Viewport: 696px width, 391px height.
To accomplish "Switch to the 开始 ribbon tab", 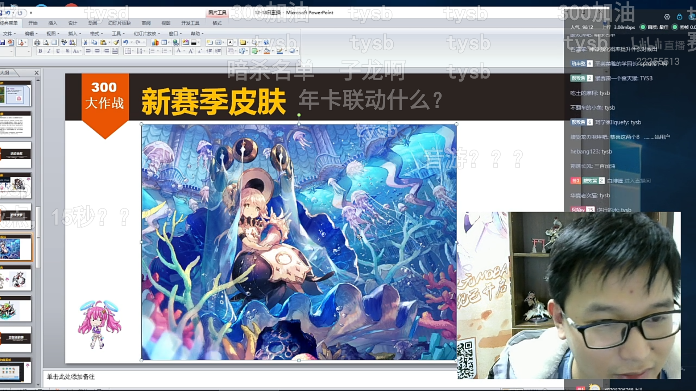I will 33,23.
